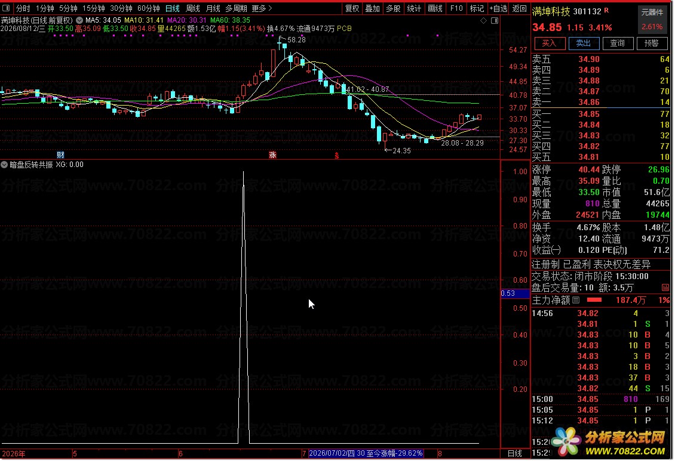Viewport: 675px width, 461px height.
Task: Click the 24.35 low price label on the chart
Action: pyautogui.click(x=401, y=151)
